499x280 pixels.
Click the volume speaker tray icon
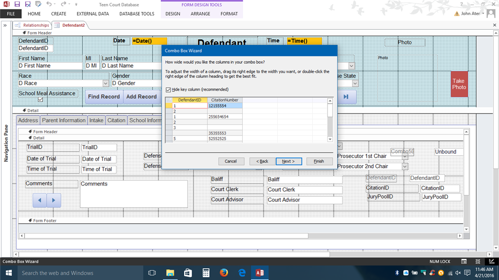click(458, 273)
